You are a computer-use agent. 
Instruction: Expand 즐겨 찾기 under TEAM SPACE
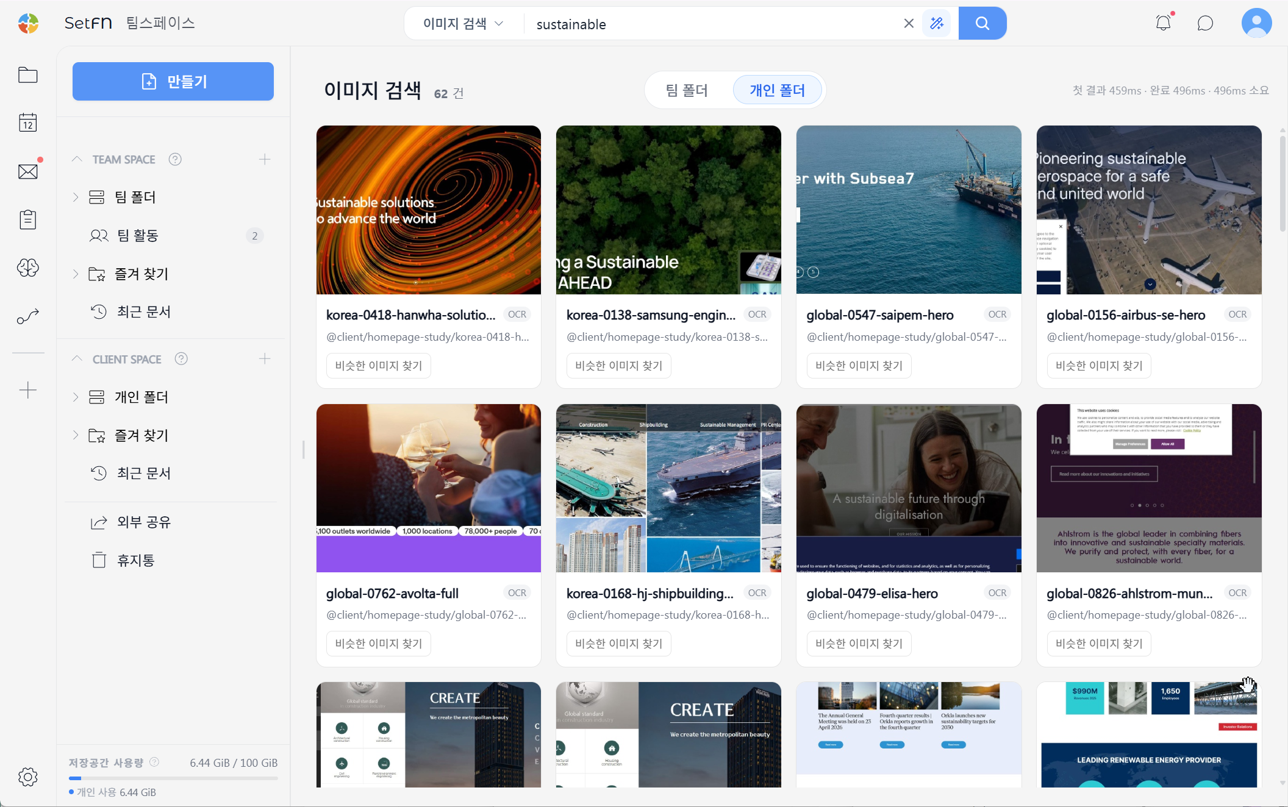click(76, 274)
